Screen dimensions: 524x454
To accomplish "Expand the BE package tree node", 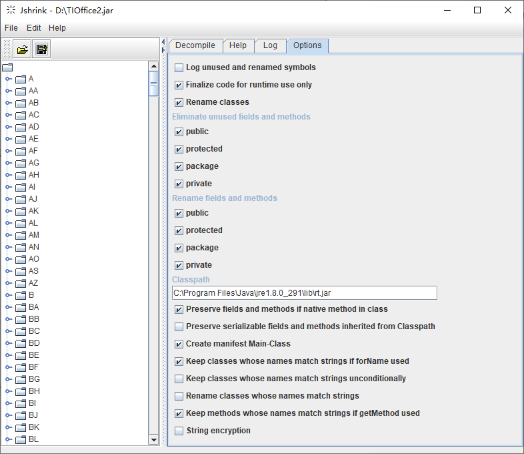I will coord(8,356).
